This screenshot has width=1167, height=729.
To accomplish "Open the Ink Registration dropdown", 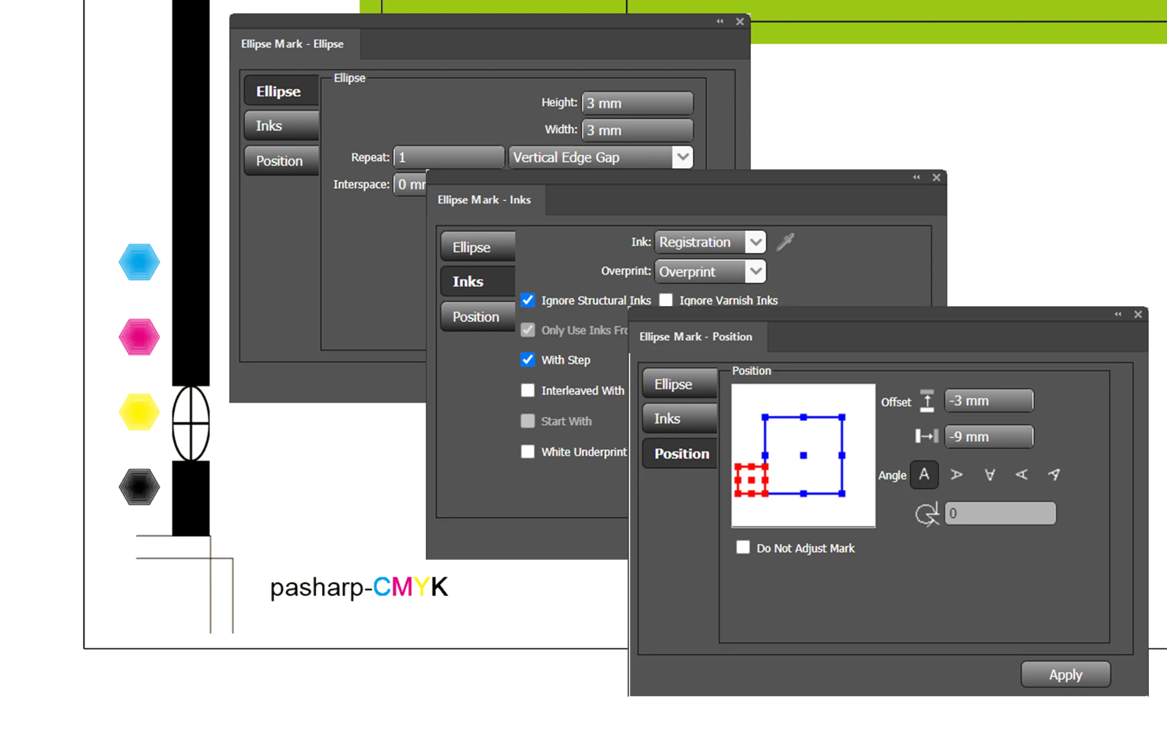I will [x=710, y=242].
